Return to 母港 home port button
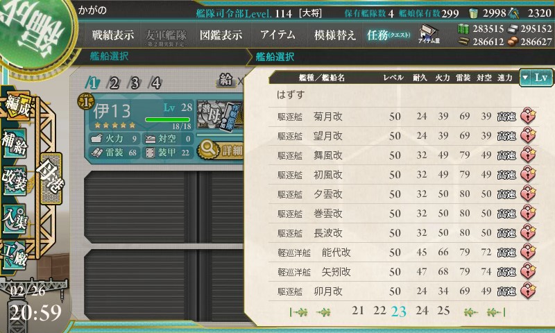The image size is (555, 333). pos(51,178)
